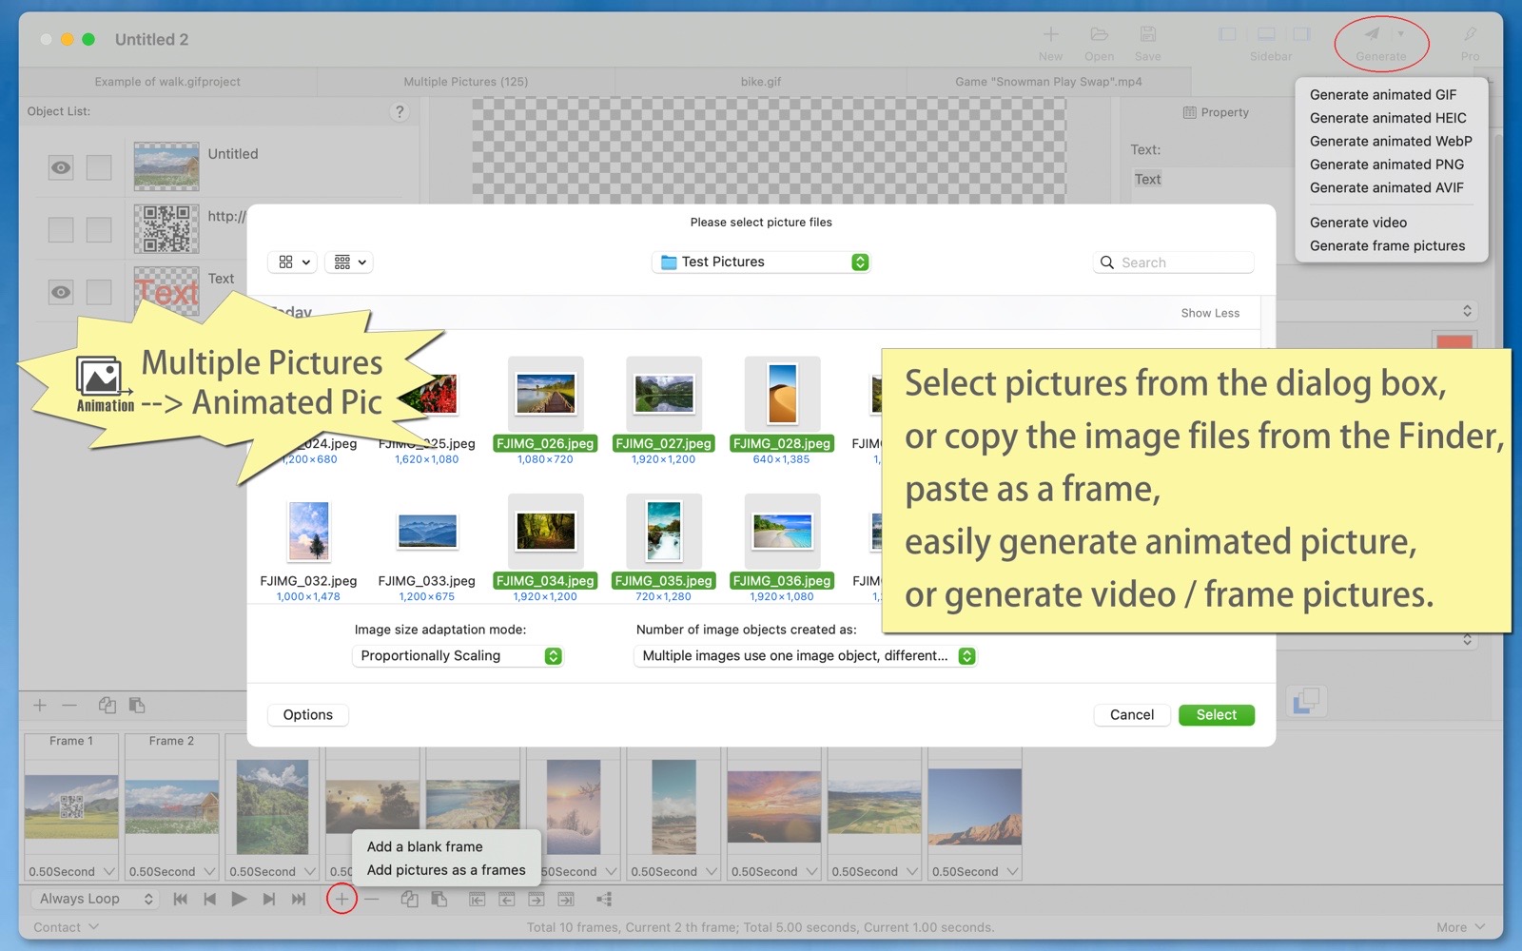The image size is (1522, 951).
Task: Open the Proportionally Scaling dropdown
Action: (x=458, y=656)
